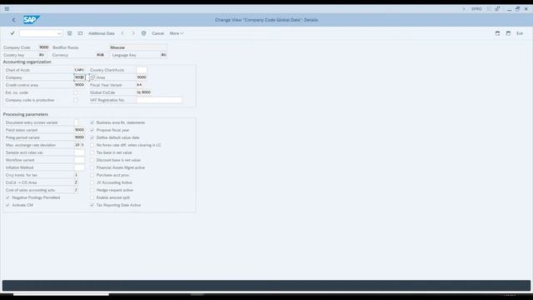The image size is (533, 300).
Task: Toggle Company code is productive checkbox
Action: pos(76,100)
